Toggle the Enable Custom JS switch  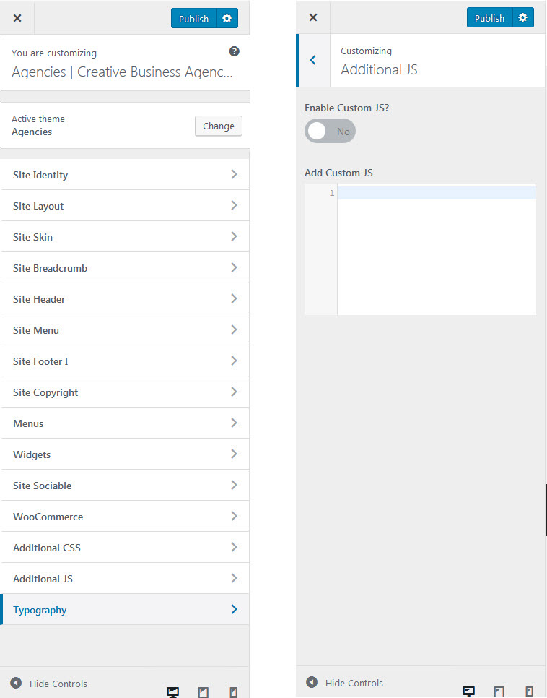[330, 132]
